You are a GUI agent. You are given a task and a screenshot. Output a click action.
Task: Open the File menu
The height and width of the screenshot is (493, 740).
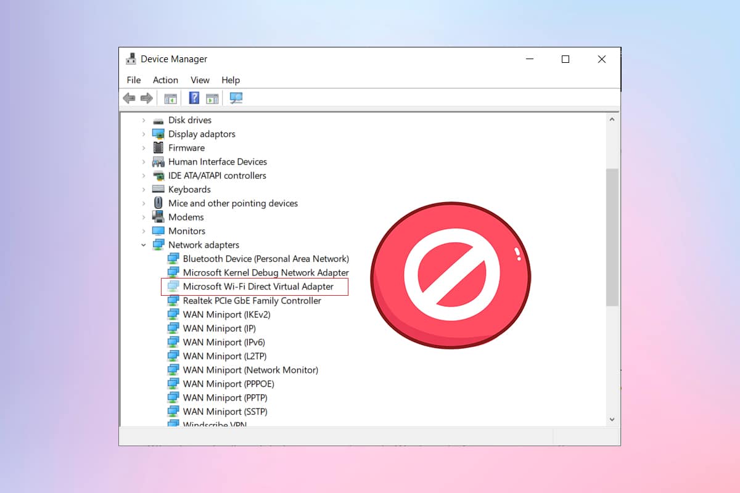click(x=133, y=80)
